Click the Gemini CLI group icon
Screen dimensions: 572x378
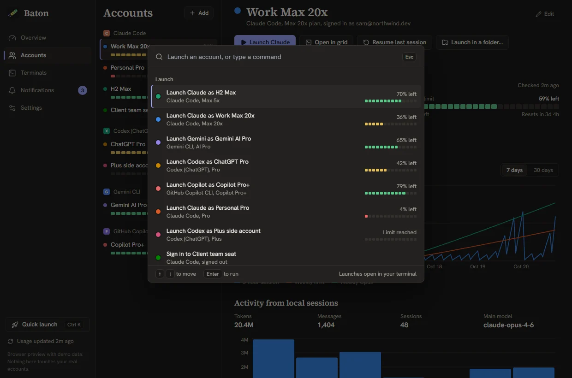pyautogui.click(x=107, y=192)
